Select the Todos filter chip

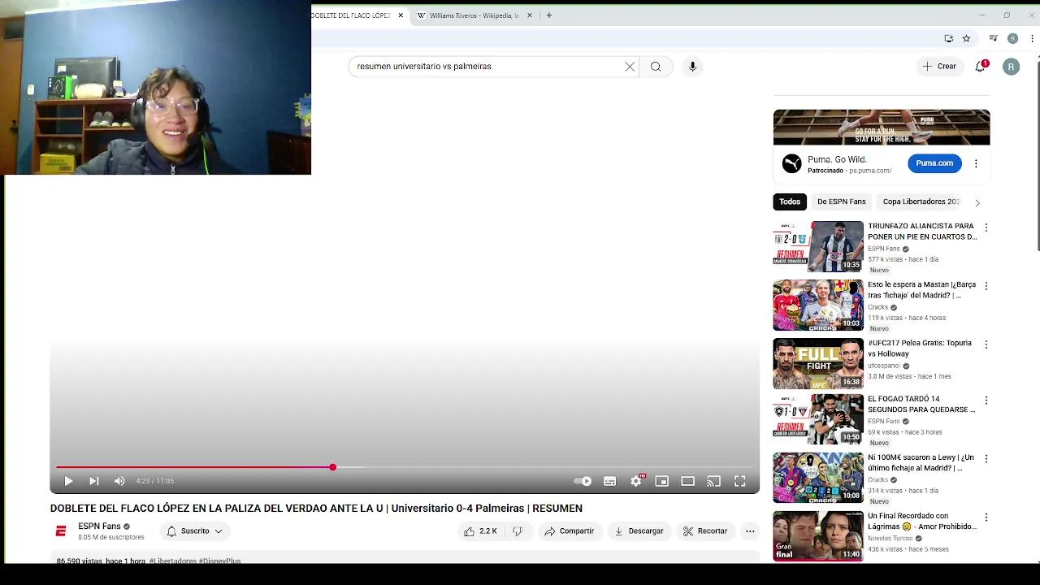790,201
